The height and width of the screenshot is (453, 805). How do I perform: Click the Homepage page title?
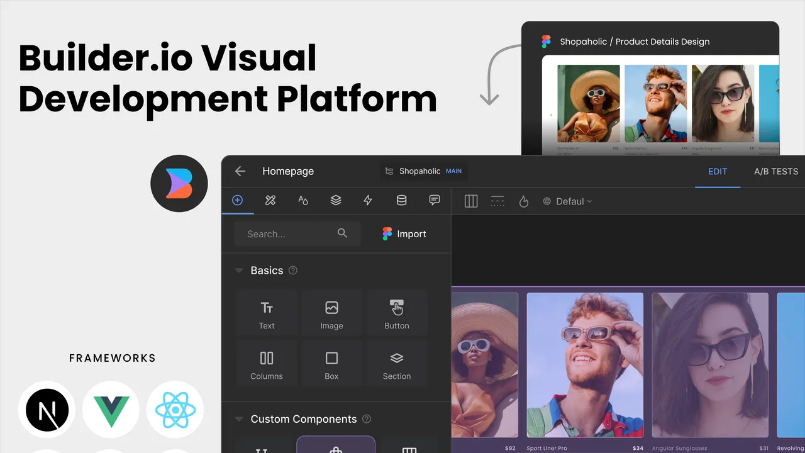(288, 171)
